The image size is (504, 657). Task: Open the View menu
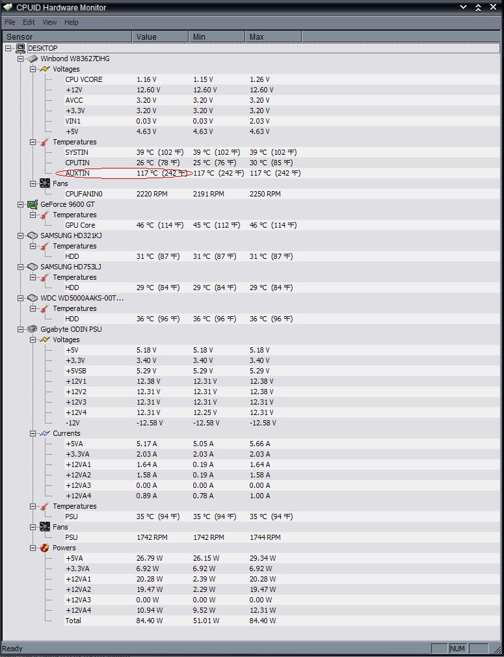(x=49, y=22)
